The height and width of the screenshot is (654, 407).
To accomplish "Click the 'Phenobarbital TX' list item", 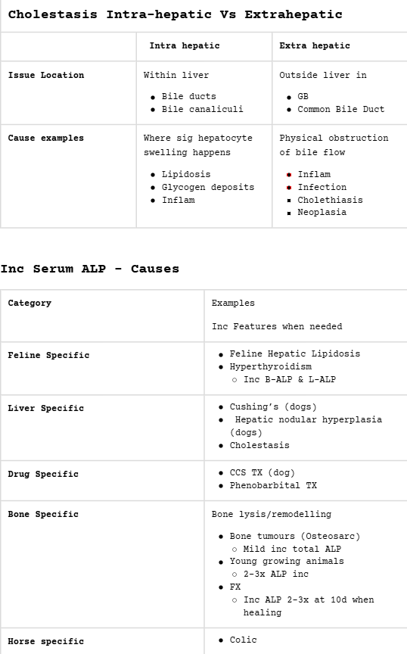I will tap(273, 485).
